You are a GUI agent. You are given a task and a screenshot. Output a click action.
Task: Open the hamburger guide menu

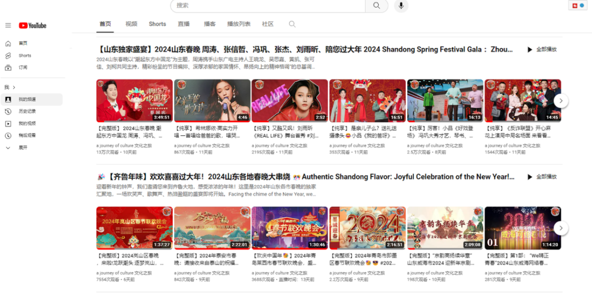[8, 25]
